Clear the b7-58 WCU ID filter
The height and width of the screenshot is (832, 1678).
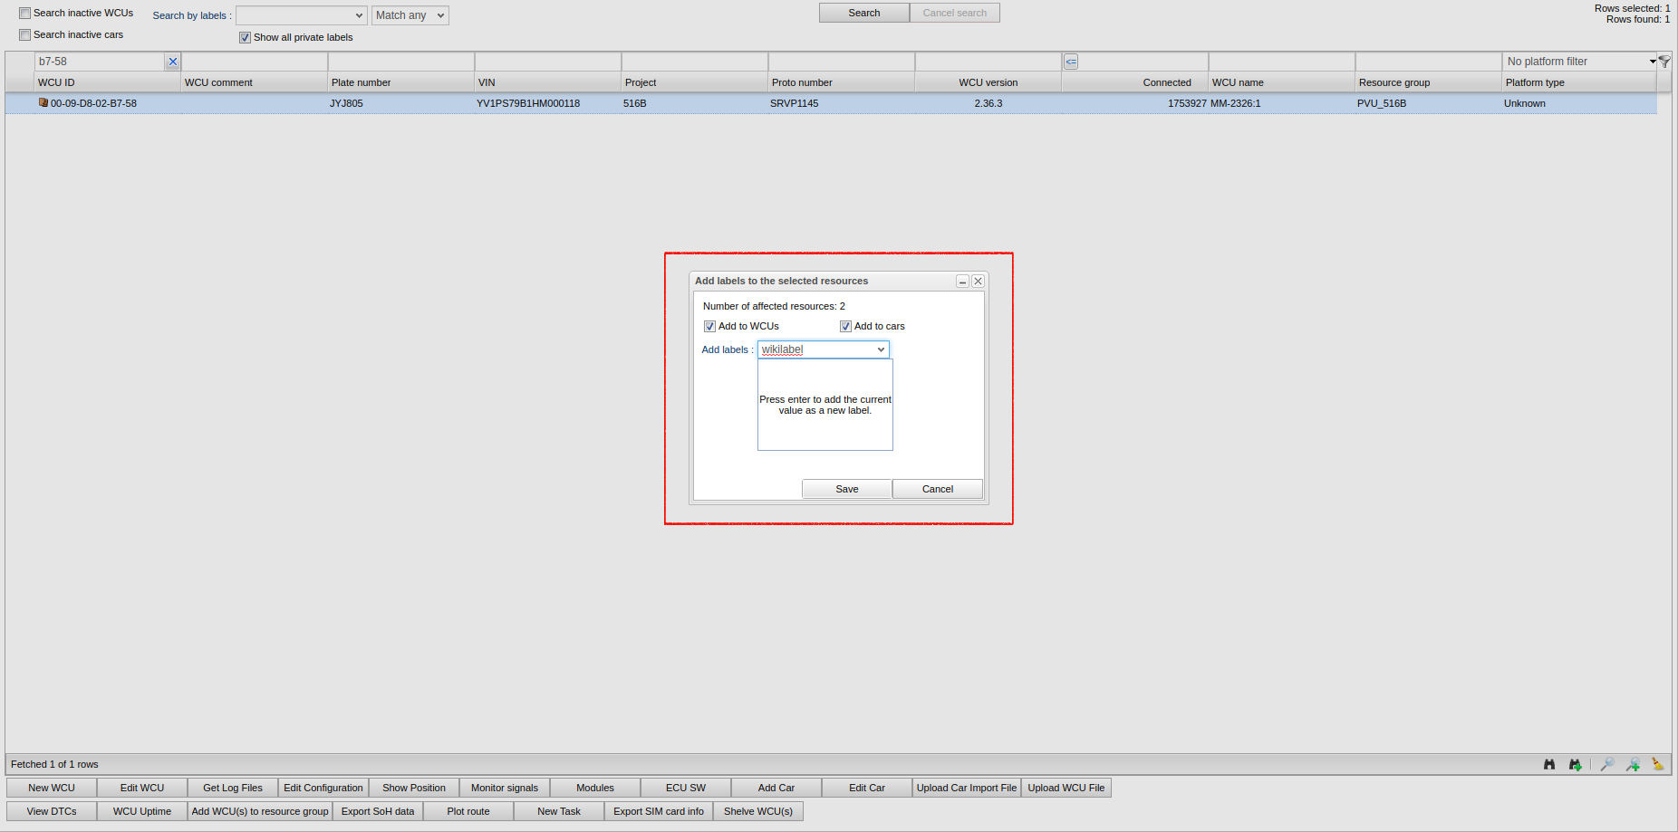(x=172, y=62)
